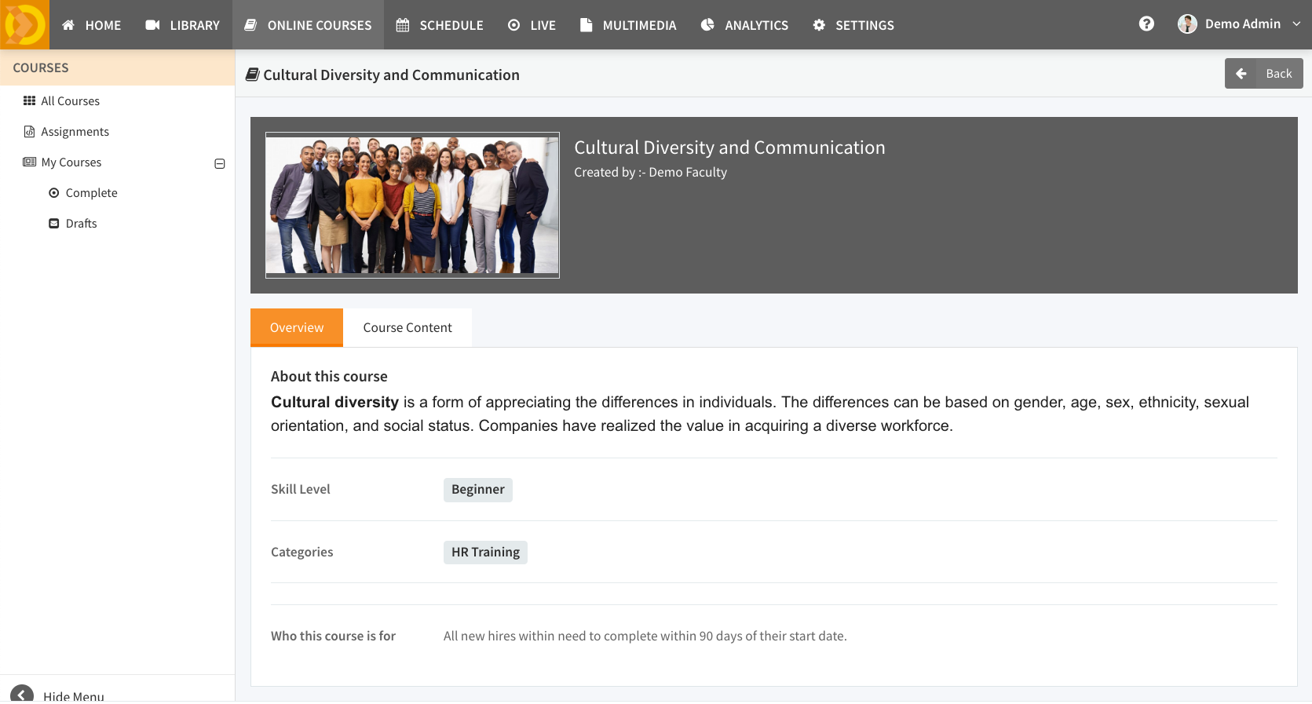Click the Demo Admin avatar picture

[1186, 24]
